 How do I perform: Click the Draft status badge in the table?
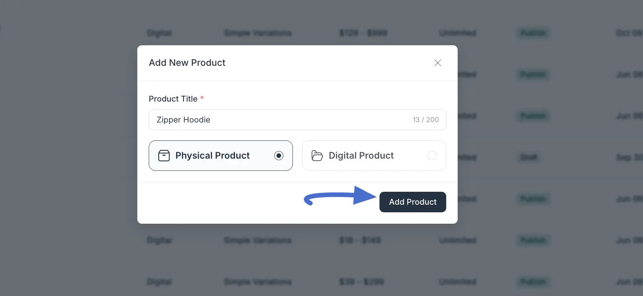click(x=528, y=157)
